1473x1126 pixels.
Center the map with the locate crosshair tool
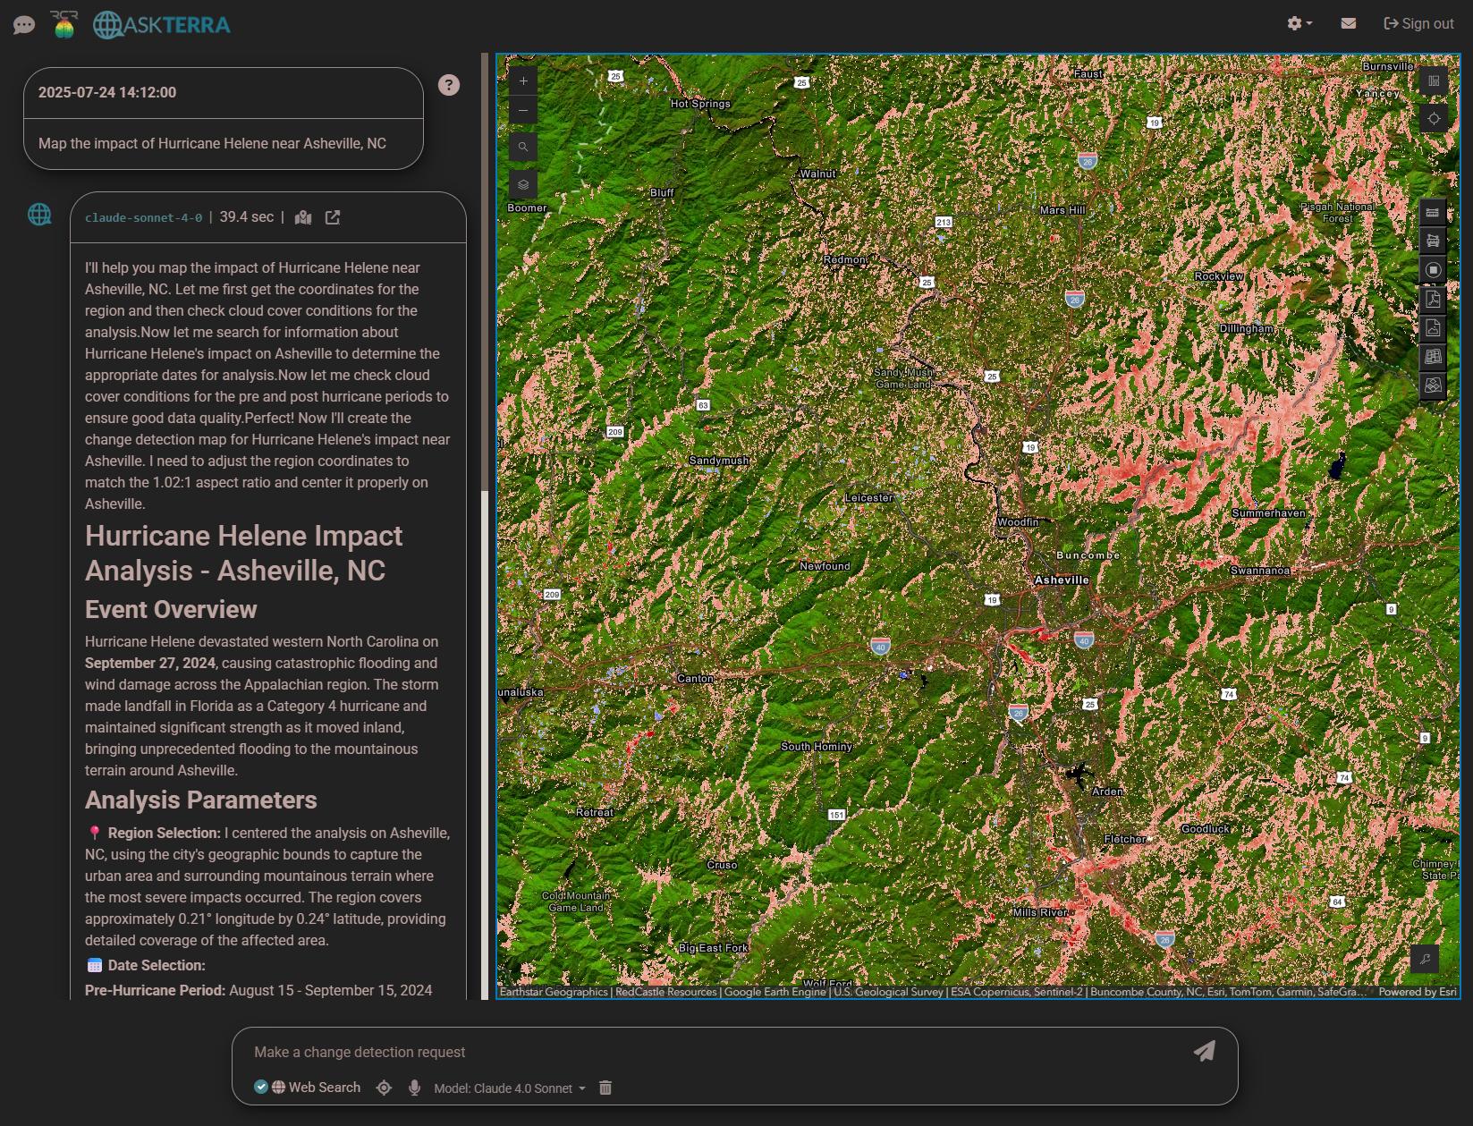pos(1432,116)
